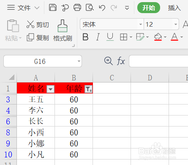Click the 60 next to 小凡
This screenshot has width=188, height=165.
[74, 154]
